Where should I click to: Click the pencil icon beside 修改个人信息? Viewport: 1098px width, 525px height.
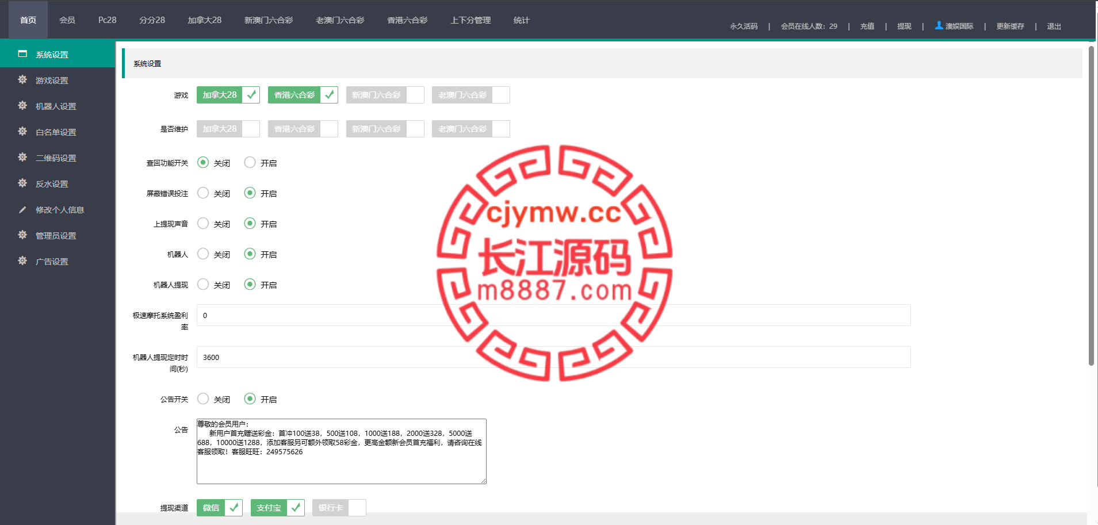[22, 209]
